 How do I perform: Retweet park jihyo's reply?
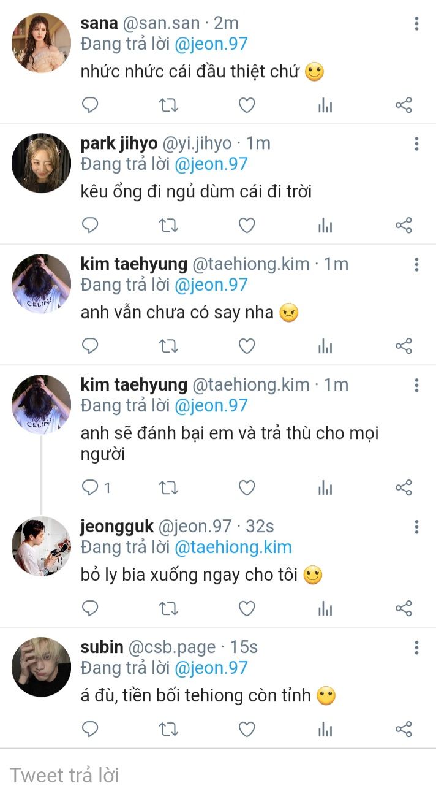pos(168,226)
